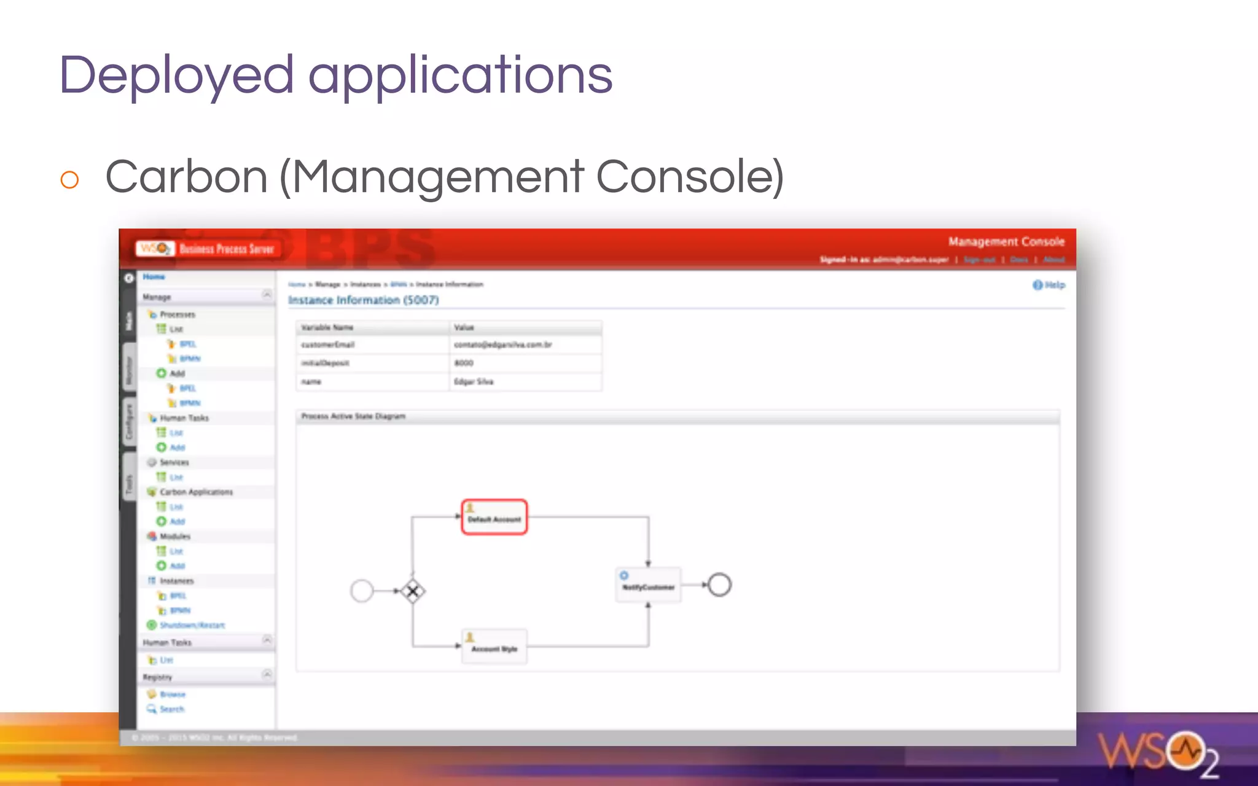This screenshot has width=1258, height=786.
Task: Click the green Add icon under Human Tasks
Action: (162, 448)
